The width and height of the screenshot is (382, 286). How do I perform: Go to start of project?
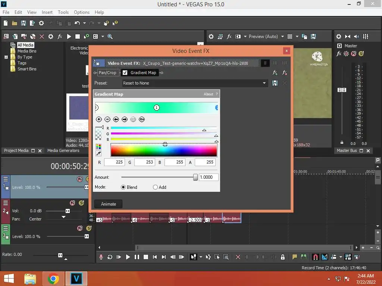tap(155, 257)
